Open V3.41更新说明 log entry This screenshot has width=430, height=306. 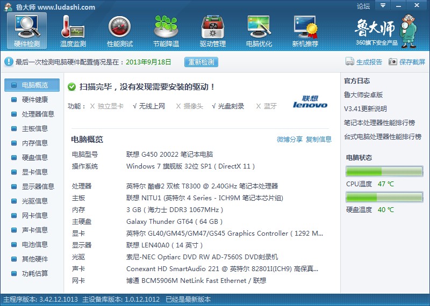pyautogui.click(x=365, y=109)
